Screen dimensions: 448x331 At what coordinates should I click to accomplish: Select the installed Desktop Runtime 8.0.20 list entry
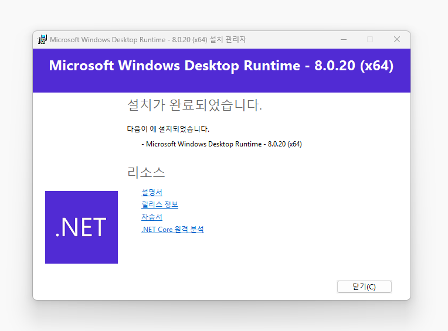pos(222,144)
